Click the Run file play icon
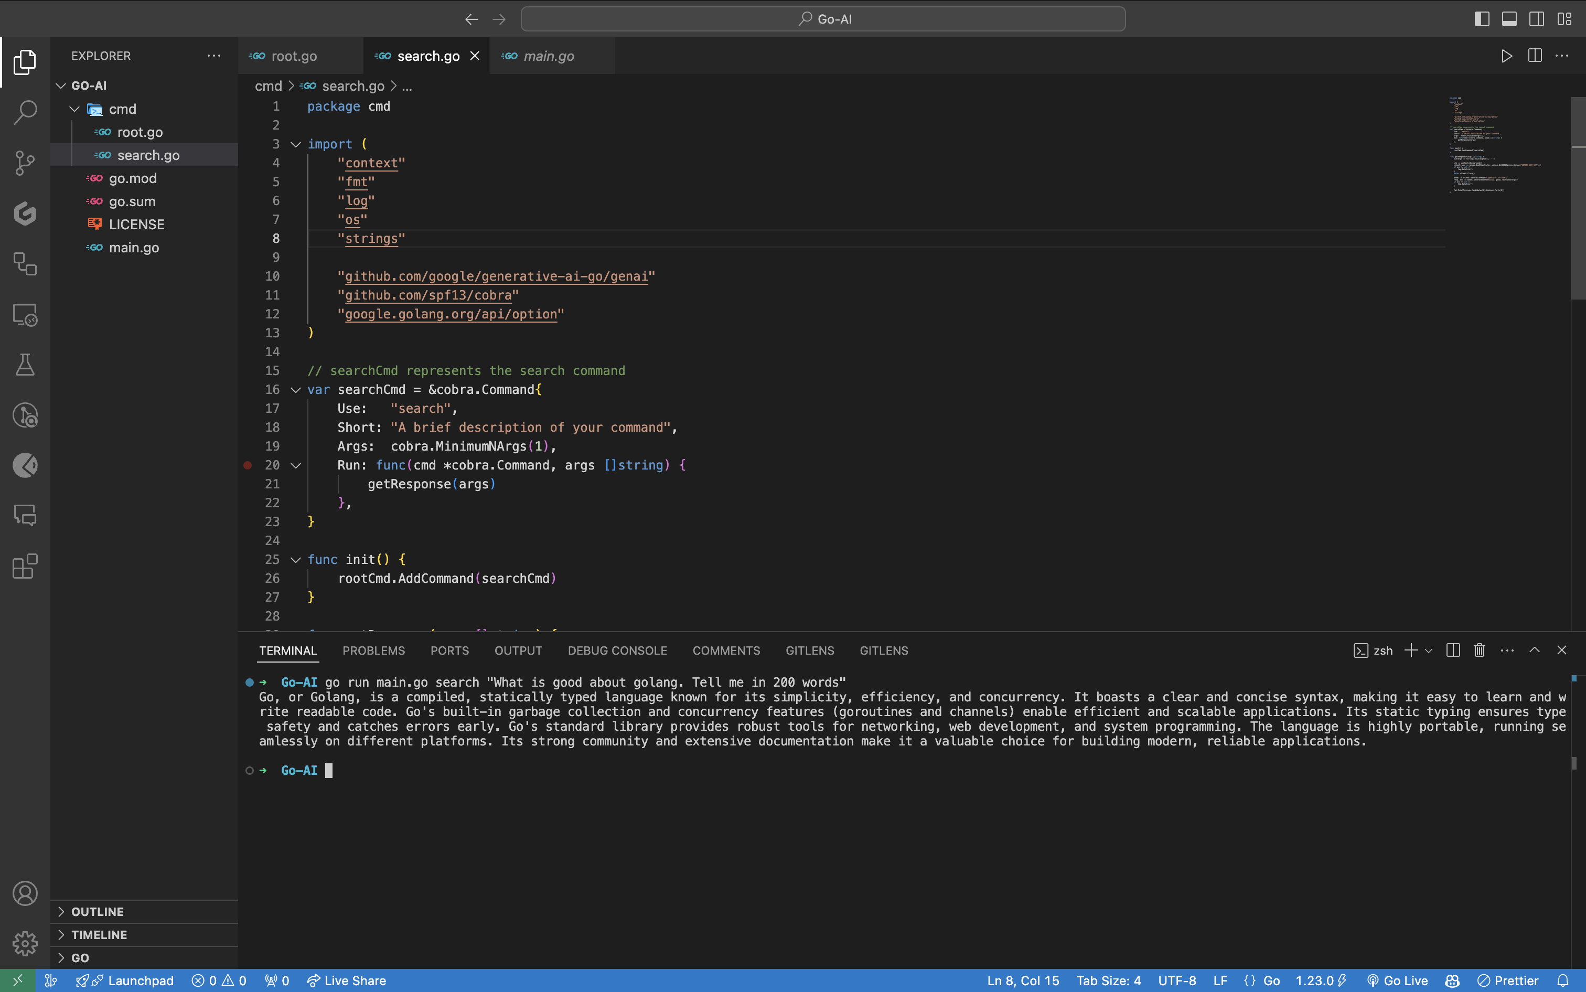1586x992 pixels. [1506, 57]
